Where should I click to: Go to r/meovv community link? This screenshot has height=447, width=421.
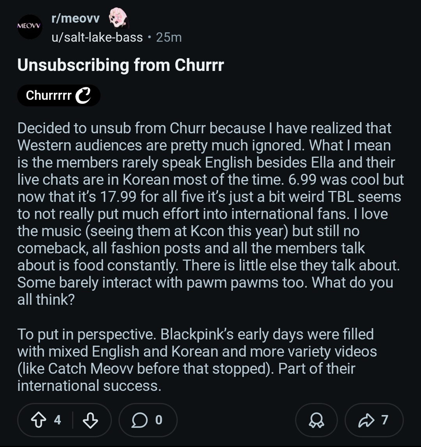pyautogui.click(x=76, y=18)
